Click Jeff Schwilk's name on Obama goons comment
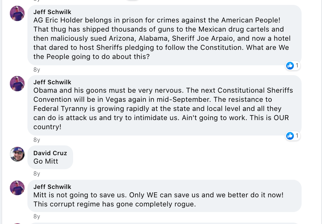The image size is (322, 224). click(52, 82)
